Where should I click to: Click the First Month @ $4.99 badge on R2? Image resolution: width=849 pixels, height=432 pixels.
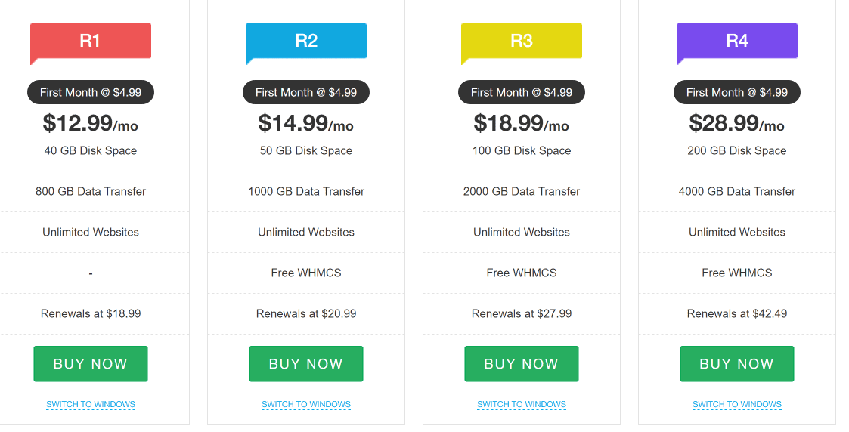click(x=306, y=92)
